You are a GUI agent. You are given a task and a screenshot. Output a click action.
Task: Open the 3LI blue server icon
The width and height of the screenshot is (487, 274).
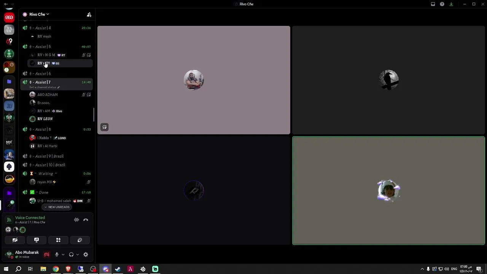[x=9, y=106]
